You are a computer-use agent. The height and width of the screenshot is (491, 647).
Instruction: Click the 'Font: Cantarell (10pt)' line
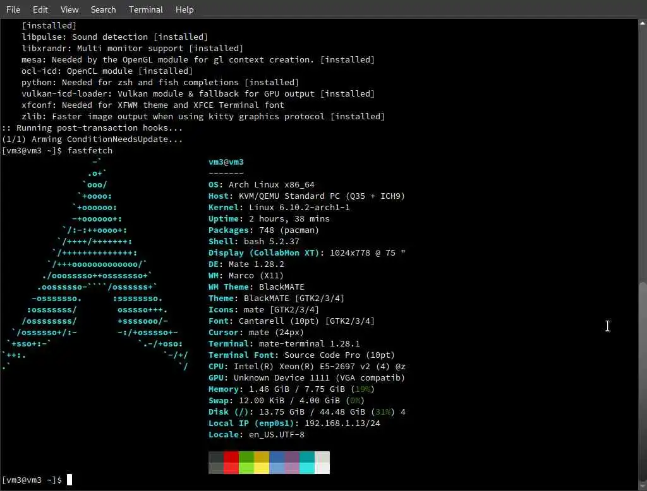(x=291, y=321)
